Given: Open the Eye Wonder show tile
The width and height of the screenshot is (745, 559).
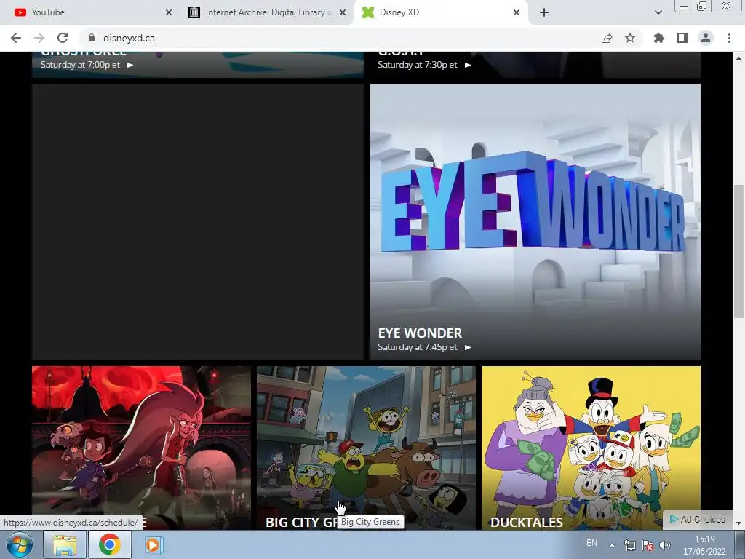Looking at the screenshot, I should coord(535,222).
